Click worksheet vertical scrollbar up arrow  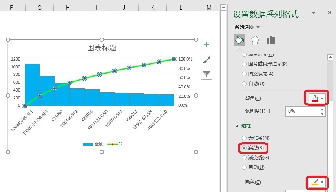pos(223,7)
